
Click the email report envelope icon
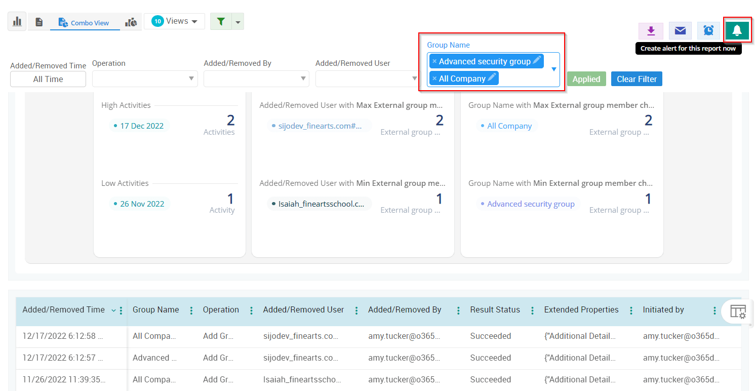[680, 31]
